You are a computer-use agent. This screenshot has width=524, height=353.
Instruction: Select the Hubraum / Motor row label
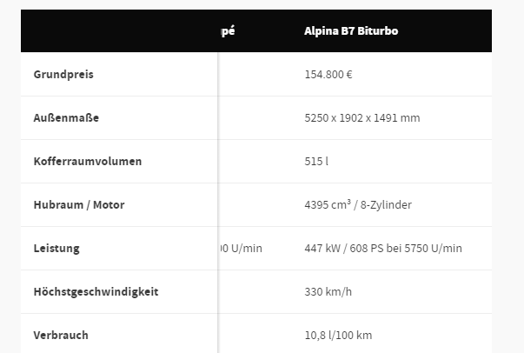pyautogui.click(x=79, y=204)
